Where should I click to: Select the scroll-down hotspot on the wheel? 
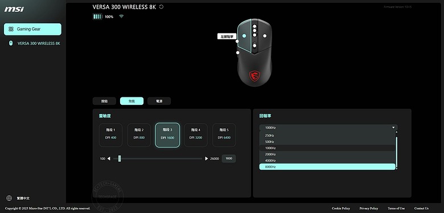[x=254, y=35]
